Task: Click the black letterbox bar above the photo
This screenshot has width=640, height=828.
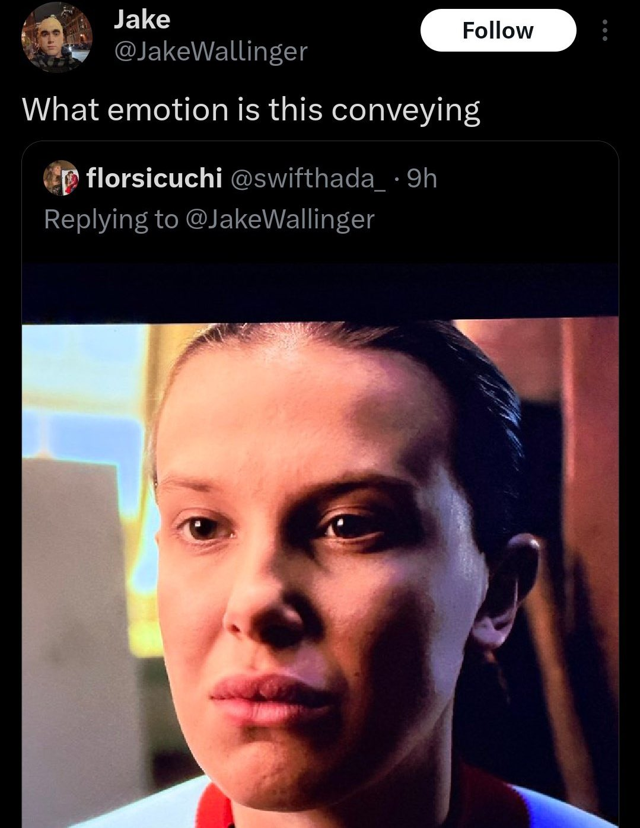Action: 320,293
